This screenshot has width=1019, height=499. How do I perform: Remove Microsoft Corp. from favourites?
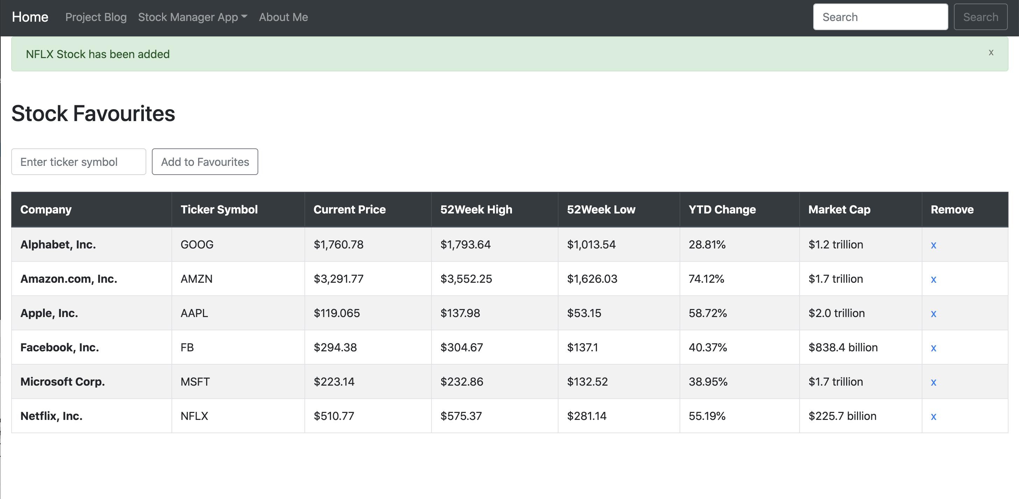[x=934, y=382]
